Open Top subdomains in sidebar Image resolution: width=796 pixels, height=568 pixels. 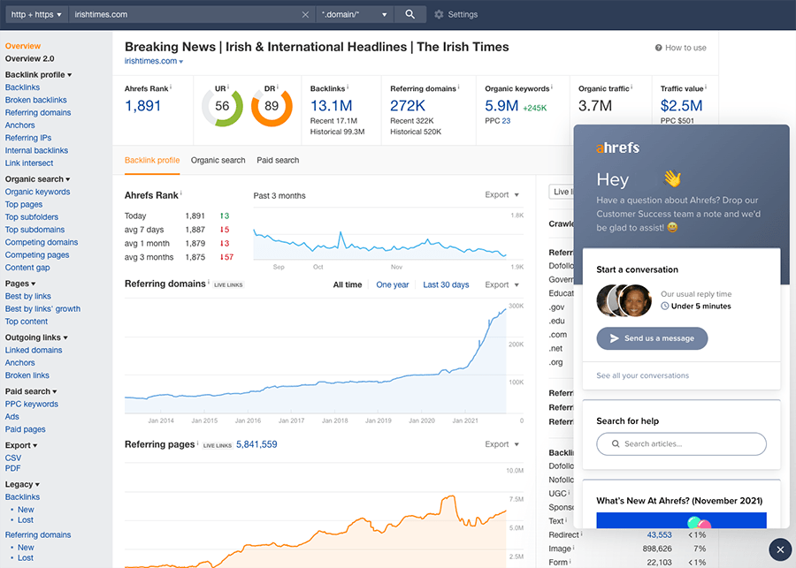[x=34, y=230]
